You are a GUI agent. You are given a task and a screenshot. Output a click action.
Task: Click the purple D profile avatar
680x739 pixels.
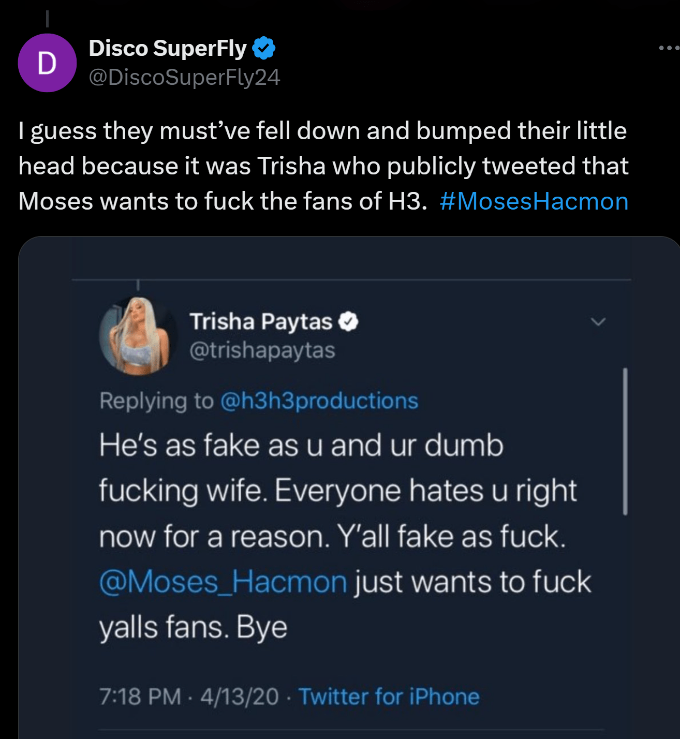47,63
